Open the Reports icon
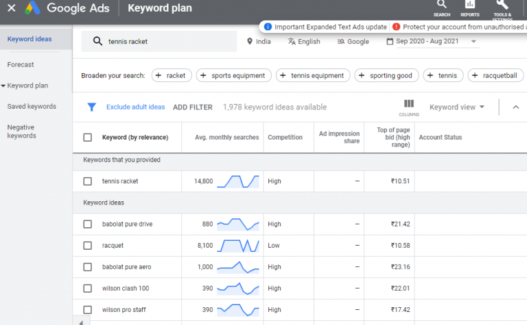This screenshot has height=325, width=527. click(470, 8)
